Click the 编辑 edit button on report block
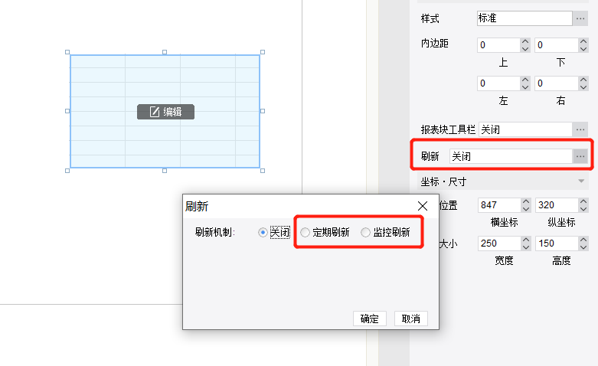598x366 pixels. [165, 112]
